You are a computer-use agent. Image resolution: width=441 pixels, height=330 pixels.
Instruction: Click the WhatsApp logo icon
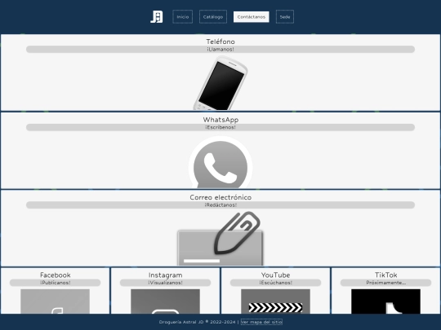click(220, 162)
